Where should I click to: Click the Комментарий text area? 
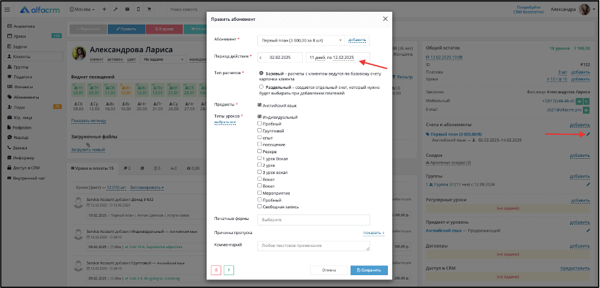(x=314, y=246)
